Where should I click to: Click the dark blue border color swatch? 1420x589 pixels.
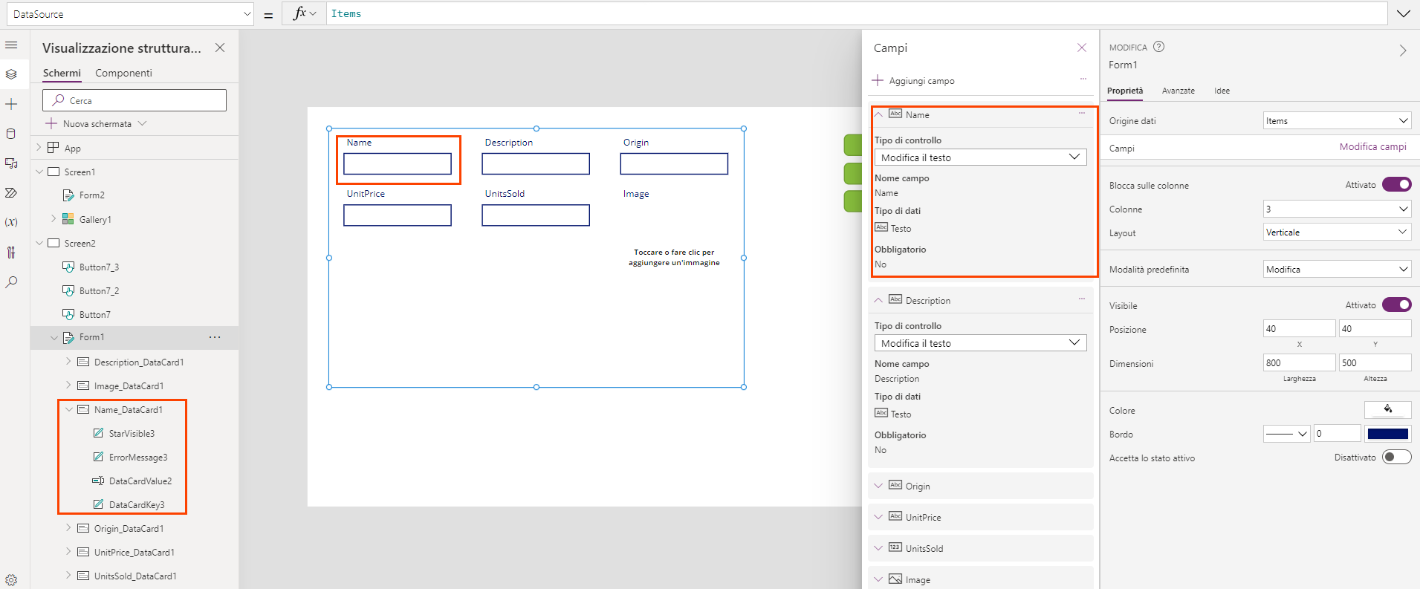point(1388,434)
